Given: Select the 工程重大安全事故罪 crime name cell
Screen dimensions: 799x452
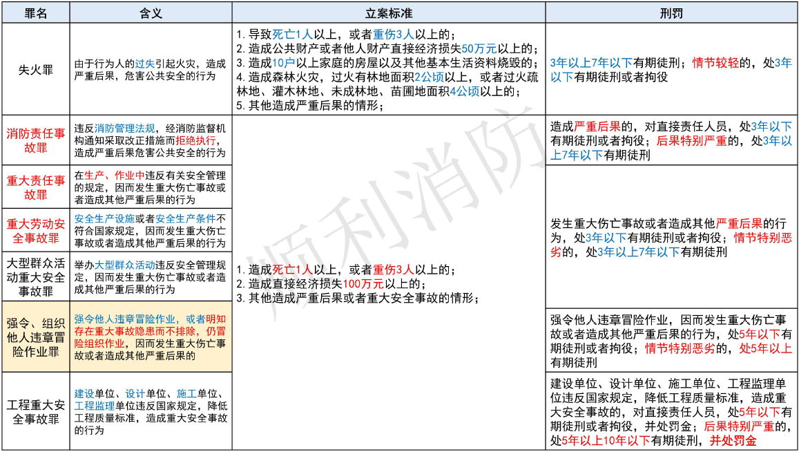Looking at the screenshot, I should point(35,411).
